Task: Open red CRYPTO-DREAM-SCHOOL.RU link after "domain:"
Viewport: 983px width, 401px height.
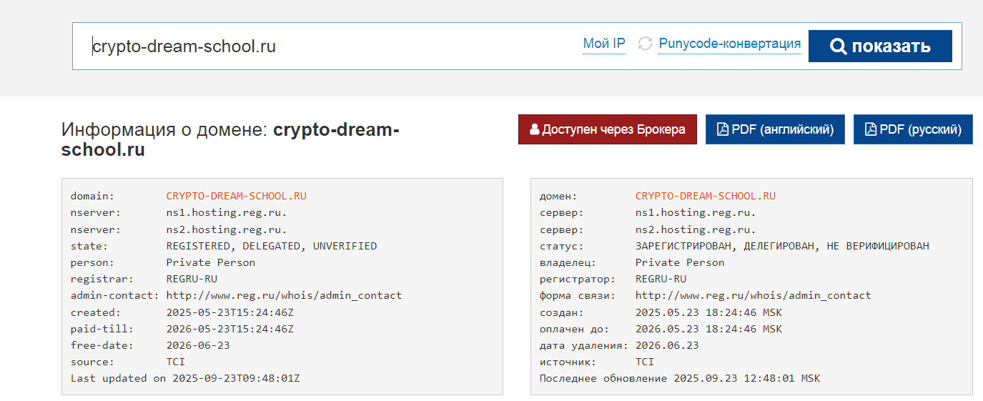Action: click(236, 196)
